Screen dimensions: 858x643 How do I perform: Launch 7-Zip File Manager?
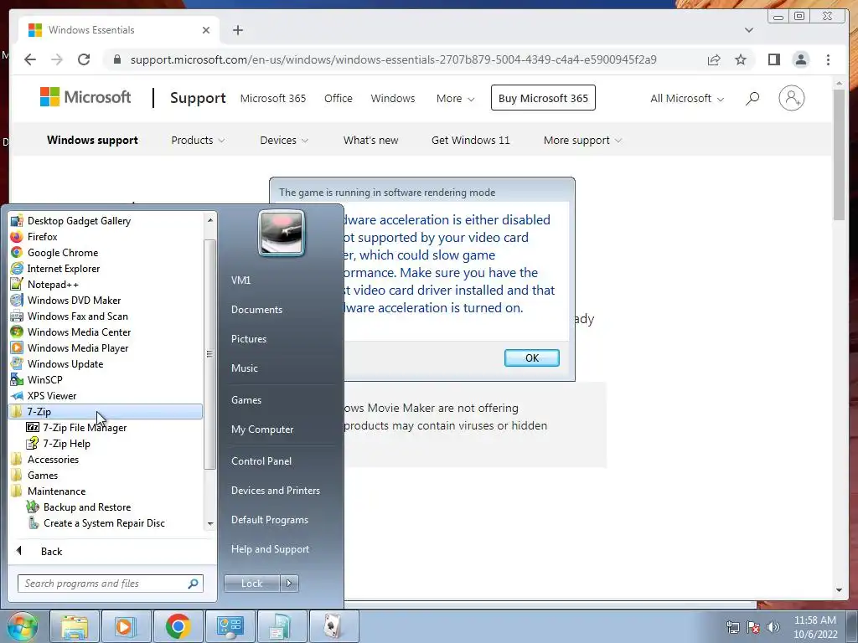85,428
